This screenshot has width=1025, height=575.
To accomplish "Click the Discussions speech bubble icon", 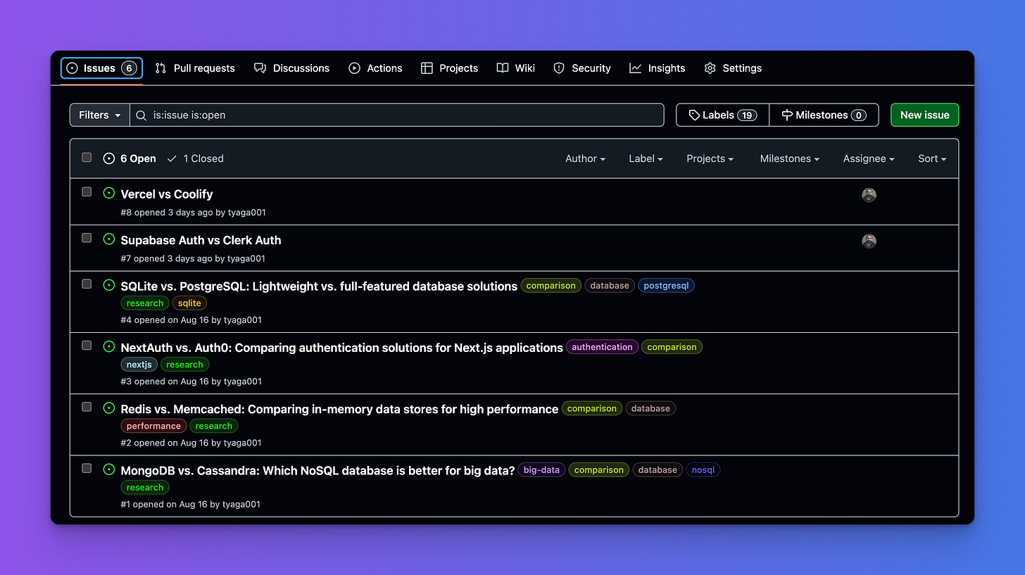I will [260, 68].
